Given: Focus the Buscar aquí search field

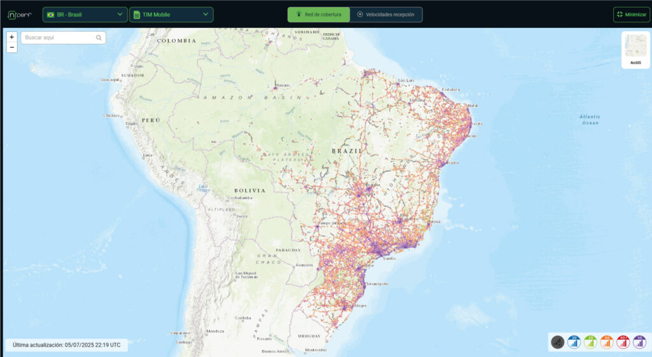Looking at the screenshot, I should pos(63,38).
